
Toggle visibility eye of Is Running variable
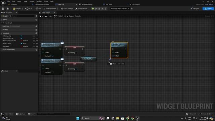pos(37,47)
